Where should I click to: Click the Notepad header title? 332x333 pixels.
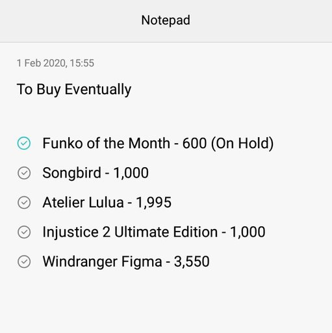[166, 20]
